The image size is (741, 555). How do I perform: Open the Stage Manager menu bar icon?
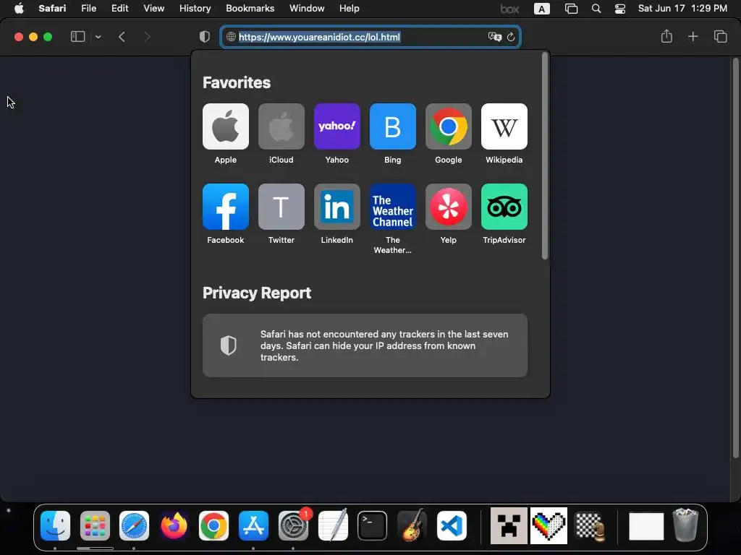[571, 9]
